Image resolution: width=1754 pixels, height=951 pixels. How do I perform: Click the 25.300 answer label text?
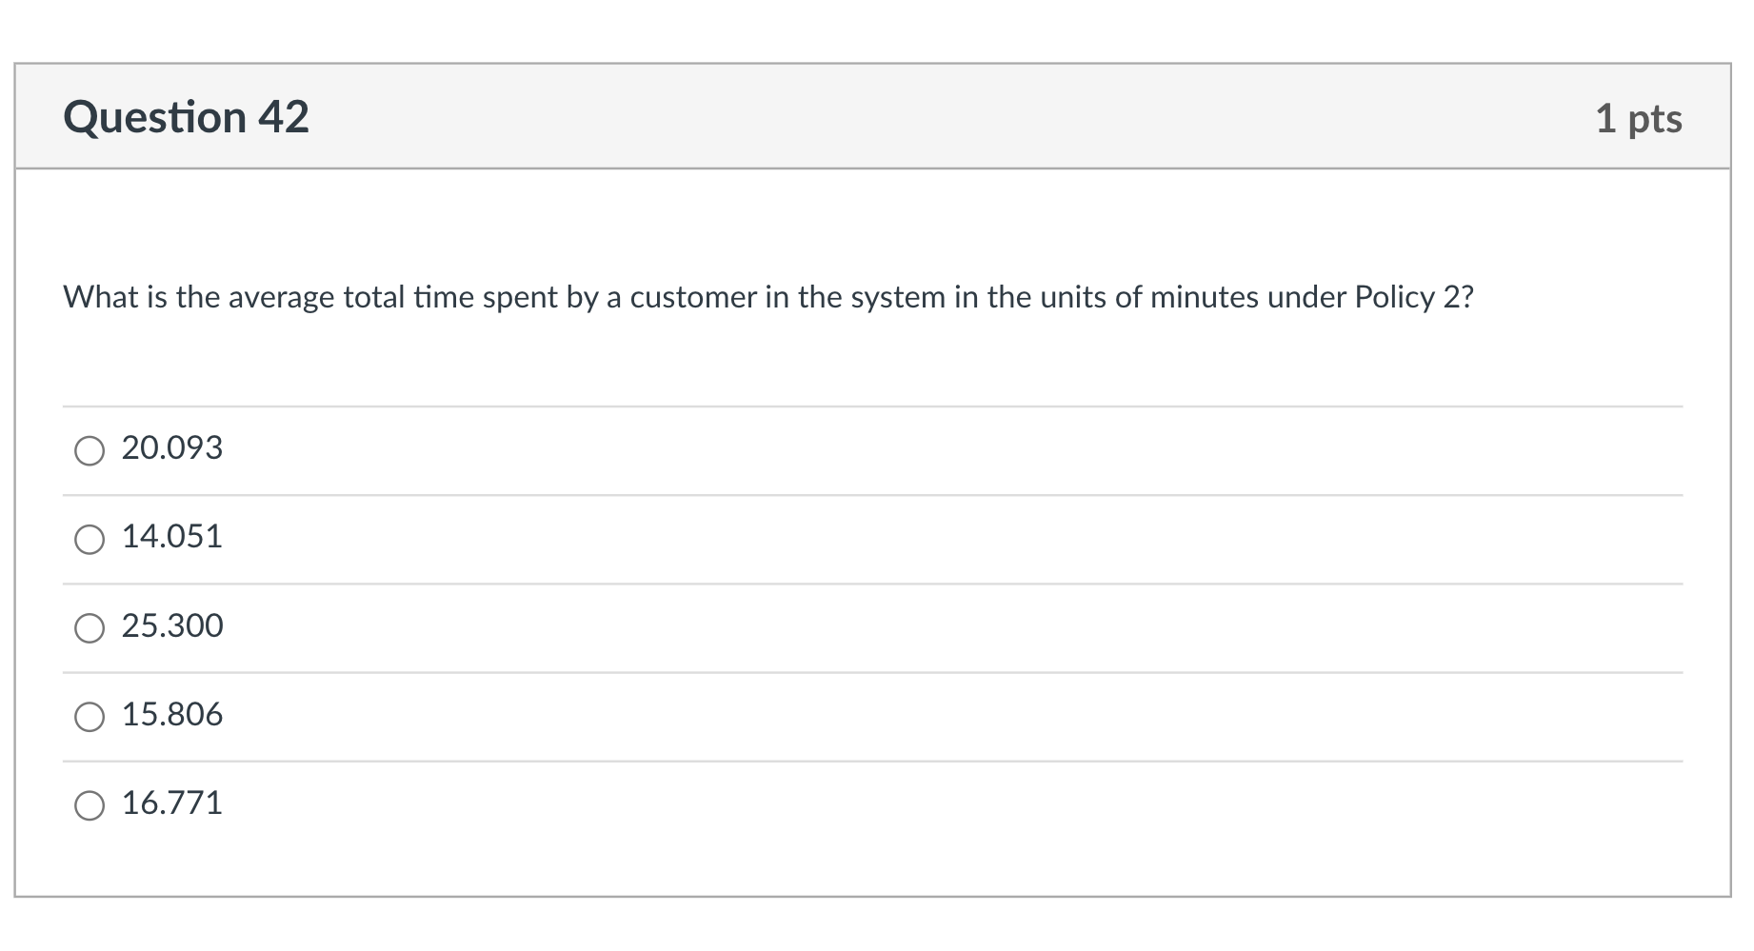click(172, 626)
